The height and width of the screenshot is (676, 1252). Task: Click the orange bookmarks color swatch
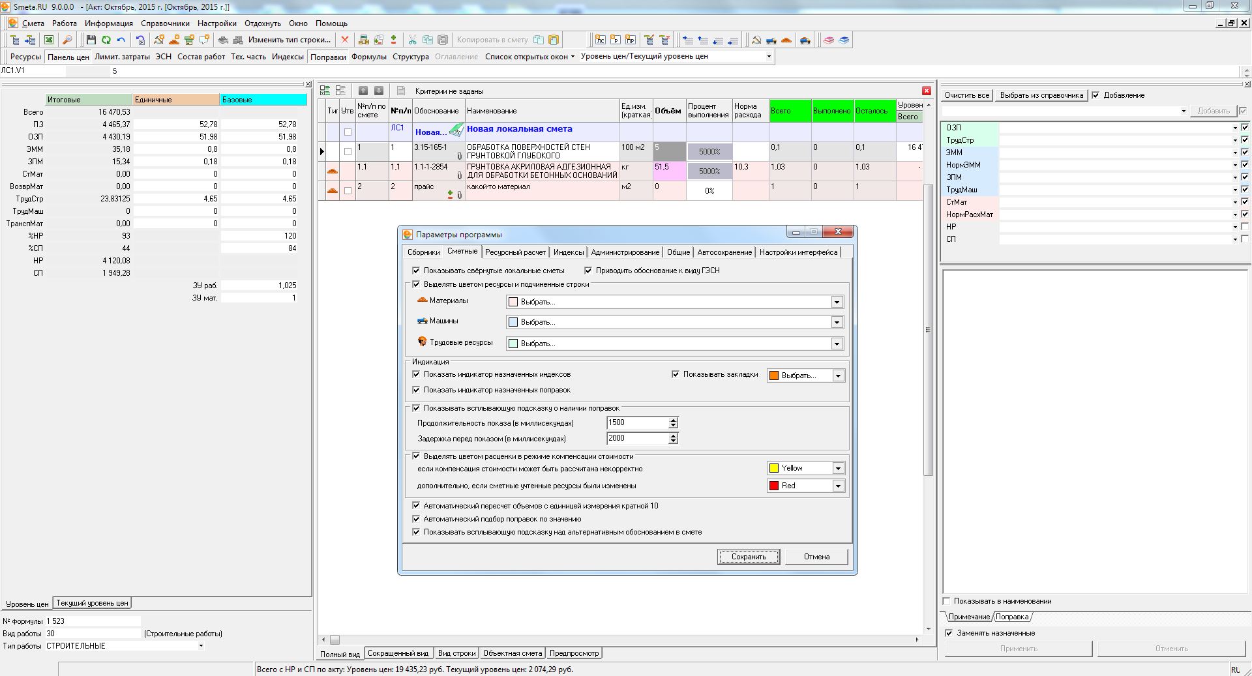point(774,375)
